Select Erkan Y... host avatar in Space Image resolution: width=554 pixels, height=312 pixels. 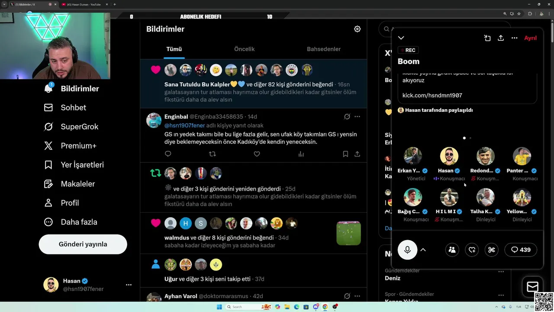point(413,156)
